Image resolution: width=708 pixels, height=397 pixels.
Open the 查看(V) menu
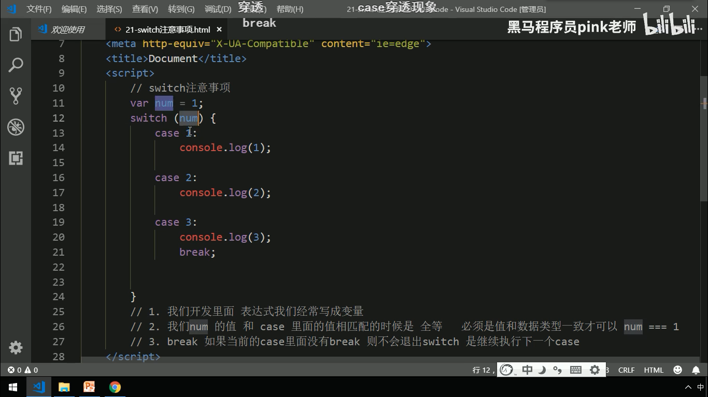(145, 9)
